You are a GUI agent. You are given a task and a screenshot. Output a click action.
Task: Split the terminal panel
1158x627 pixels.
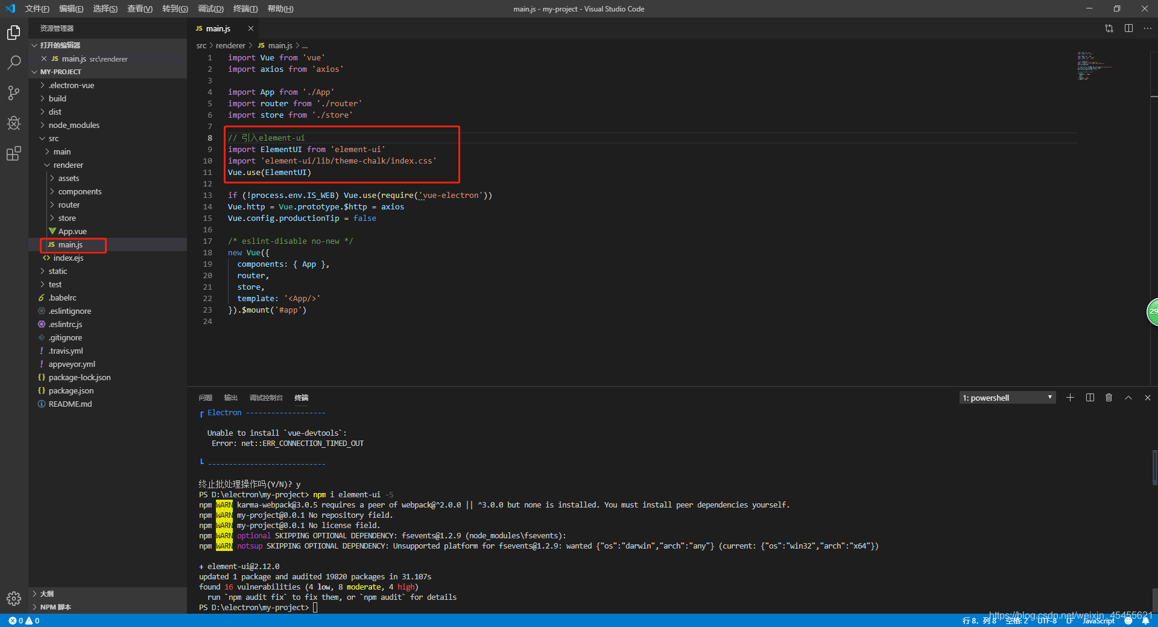click(1089, 397)
